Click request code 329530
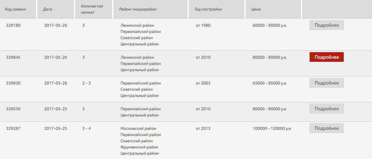Image resolution: width=372 pixels, height=159 pixels. (x=13, y=109)
